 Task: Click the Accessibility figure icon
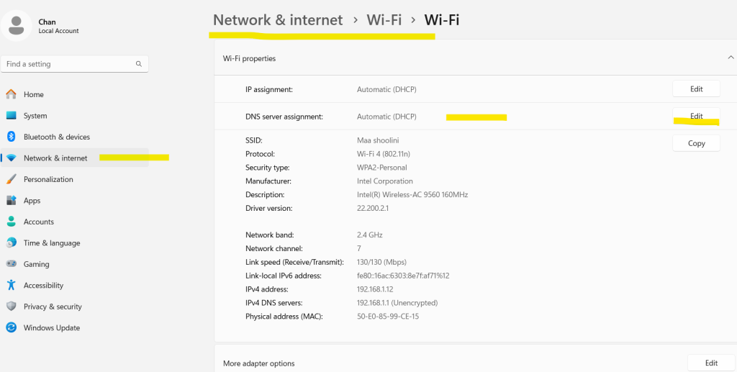point(11,286)
